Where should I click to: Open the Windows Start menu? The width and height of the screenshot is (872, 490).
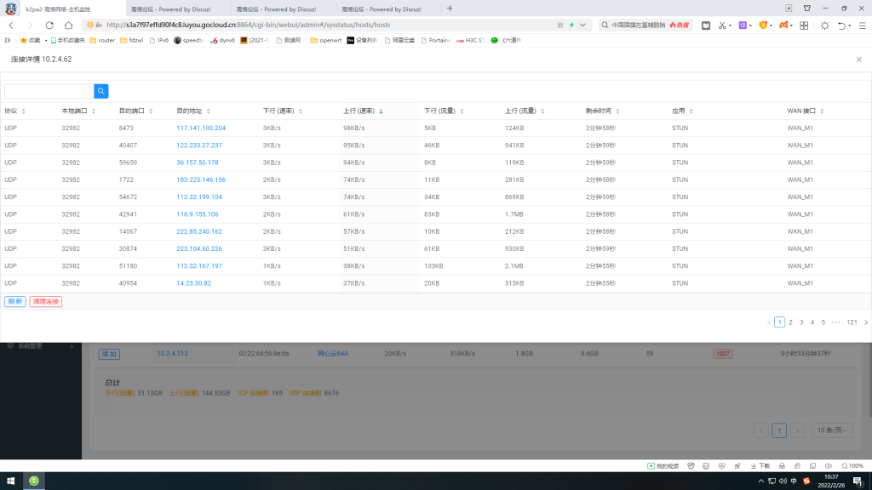click(10, 481)
